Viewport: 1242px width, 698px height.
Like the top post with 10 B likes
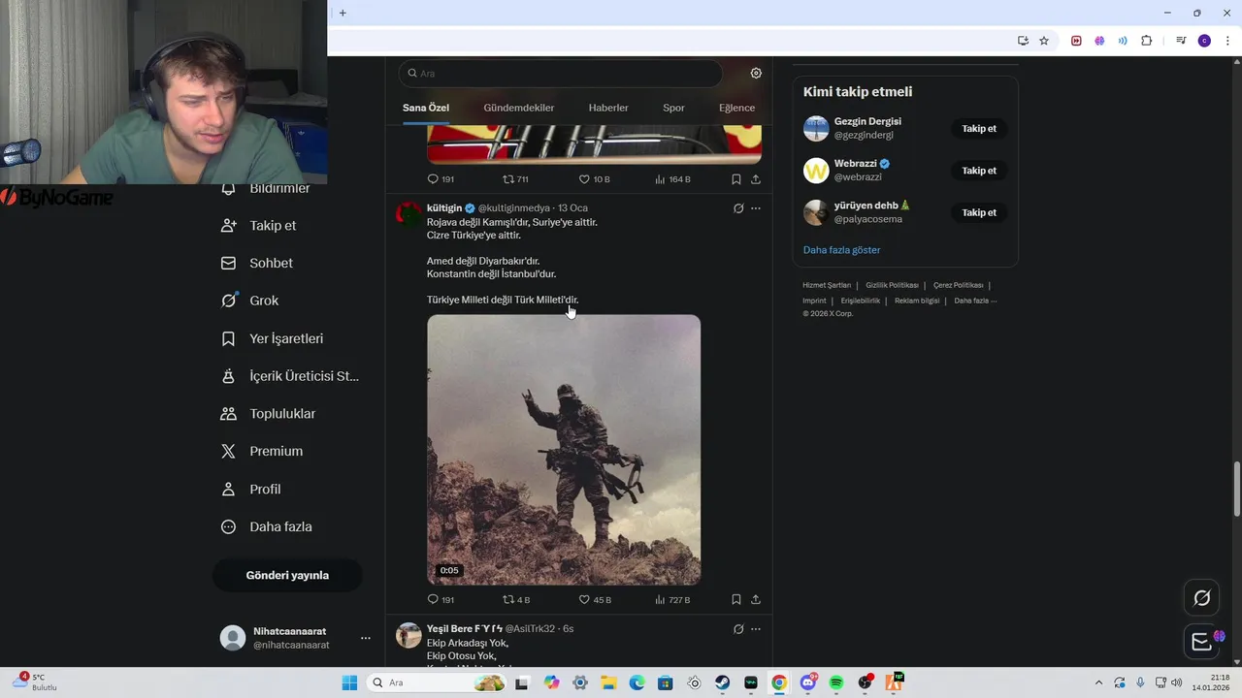(594, 179)
